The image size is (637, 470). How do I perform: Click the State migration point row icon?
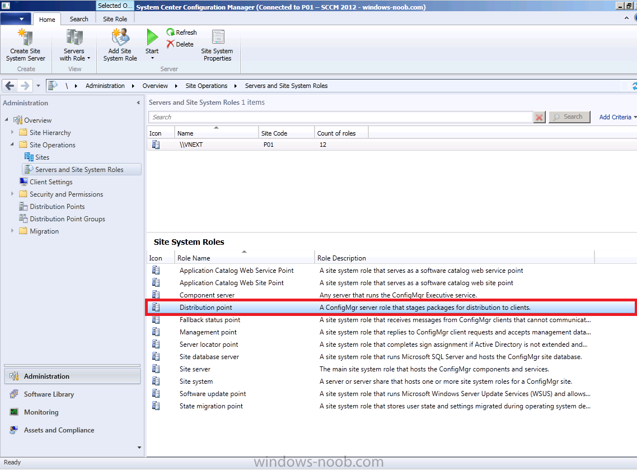(x=156, y=406)
